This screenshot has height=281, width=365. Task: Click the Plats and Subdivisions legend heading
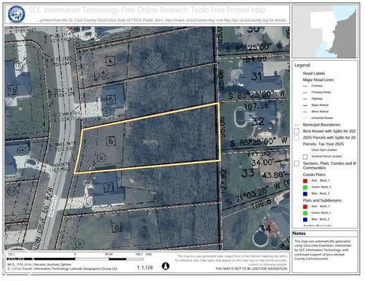[322, 201]
